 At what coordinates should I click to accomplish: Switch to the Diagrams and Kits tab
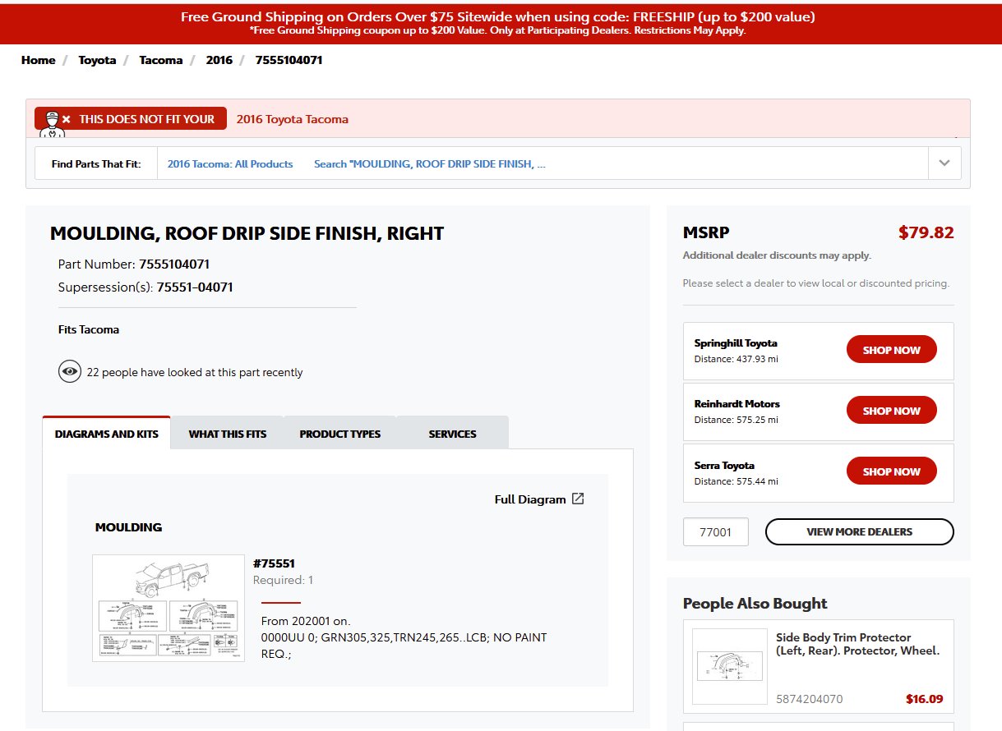click(106, 434)
